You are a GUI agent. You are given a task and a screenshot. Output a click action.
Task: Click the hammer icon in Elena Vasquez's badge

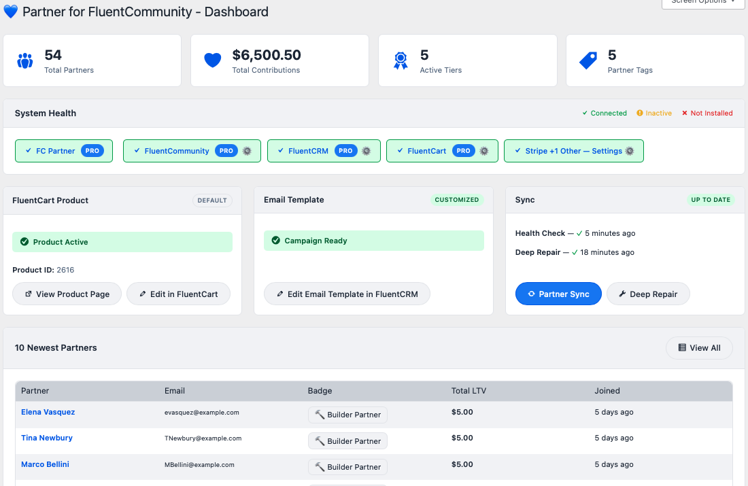pos(320,415)
